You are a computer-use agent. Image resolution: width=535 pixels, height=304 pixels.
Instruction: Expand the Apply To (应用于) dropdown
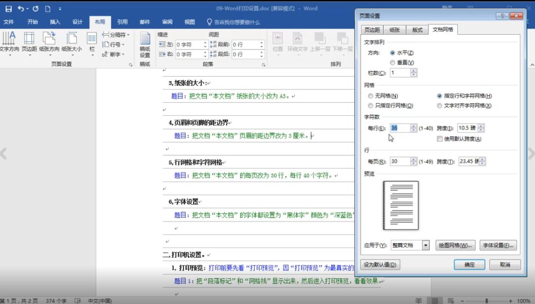425,245
